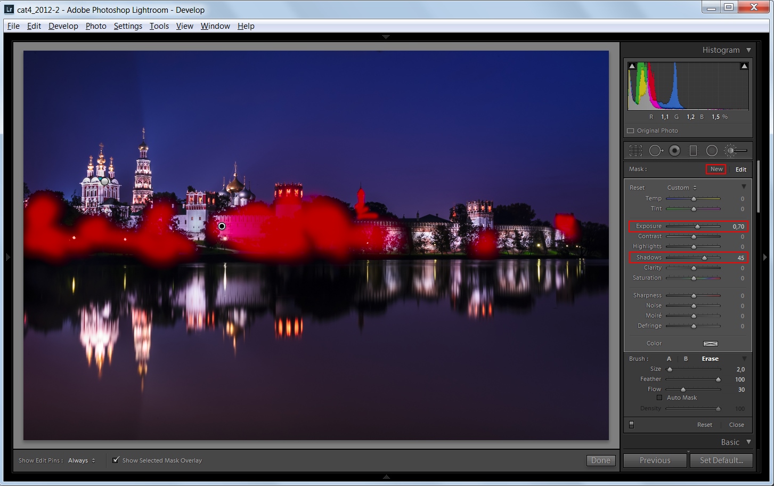Click Close at the bottom of the brush panel
The height and width of the screenshot is (486, 774).
(736, 425)
